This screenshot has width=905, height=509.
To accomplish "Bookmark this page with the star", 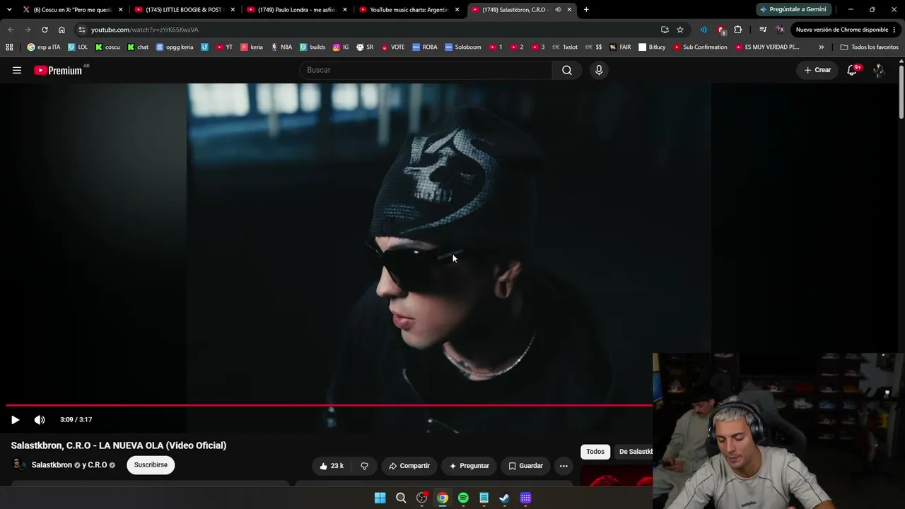I will [x=680, y=30].
